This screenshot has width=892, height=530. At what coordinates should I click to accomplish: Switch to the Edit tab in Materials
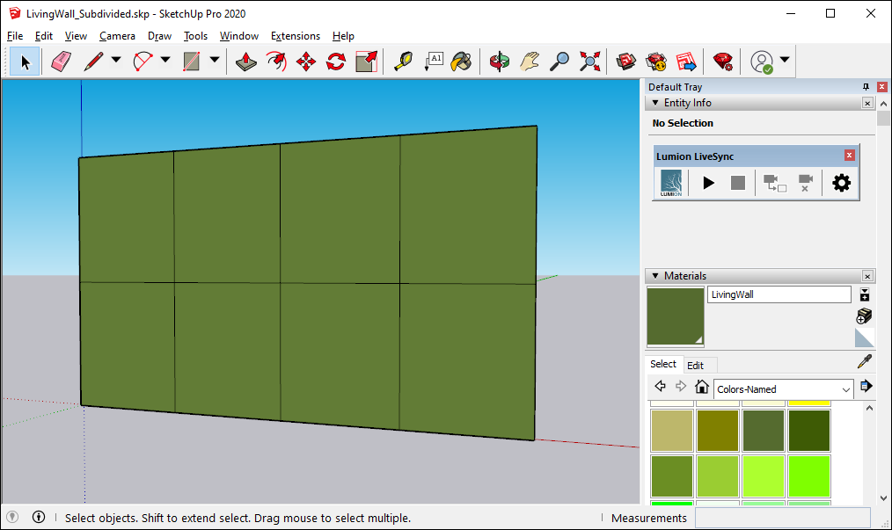pos(695,366)
